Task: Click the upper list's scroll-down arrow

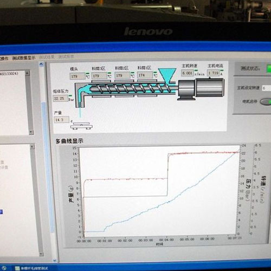Action: pyautogui.click(x=31, y=132)
